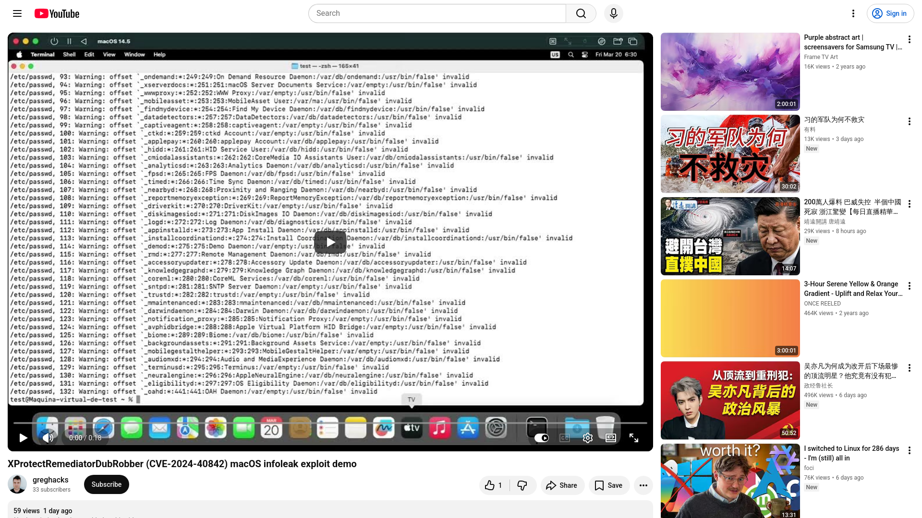
Task: Toggle the autoplay switch
Action: point(542,438)
